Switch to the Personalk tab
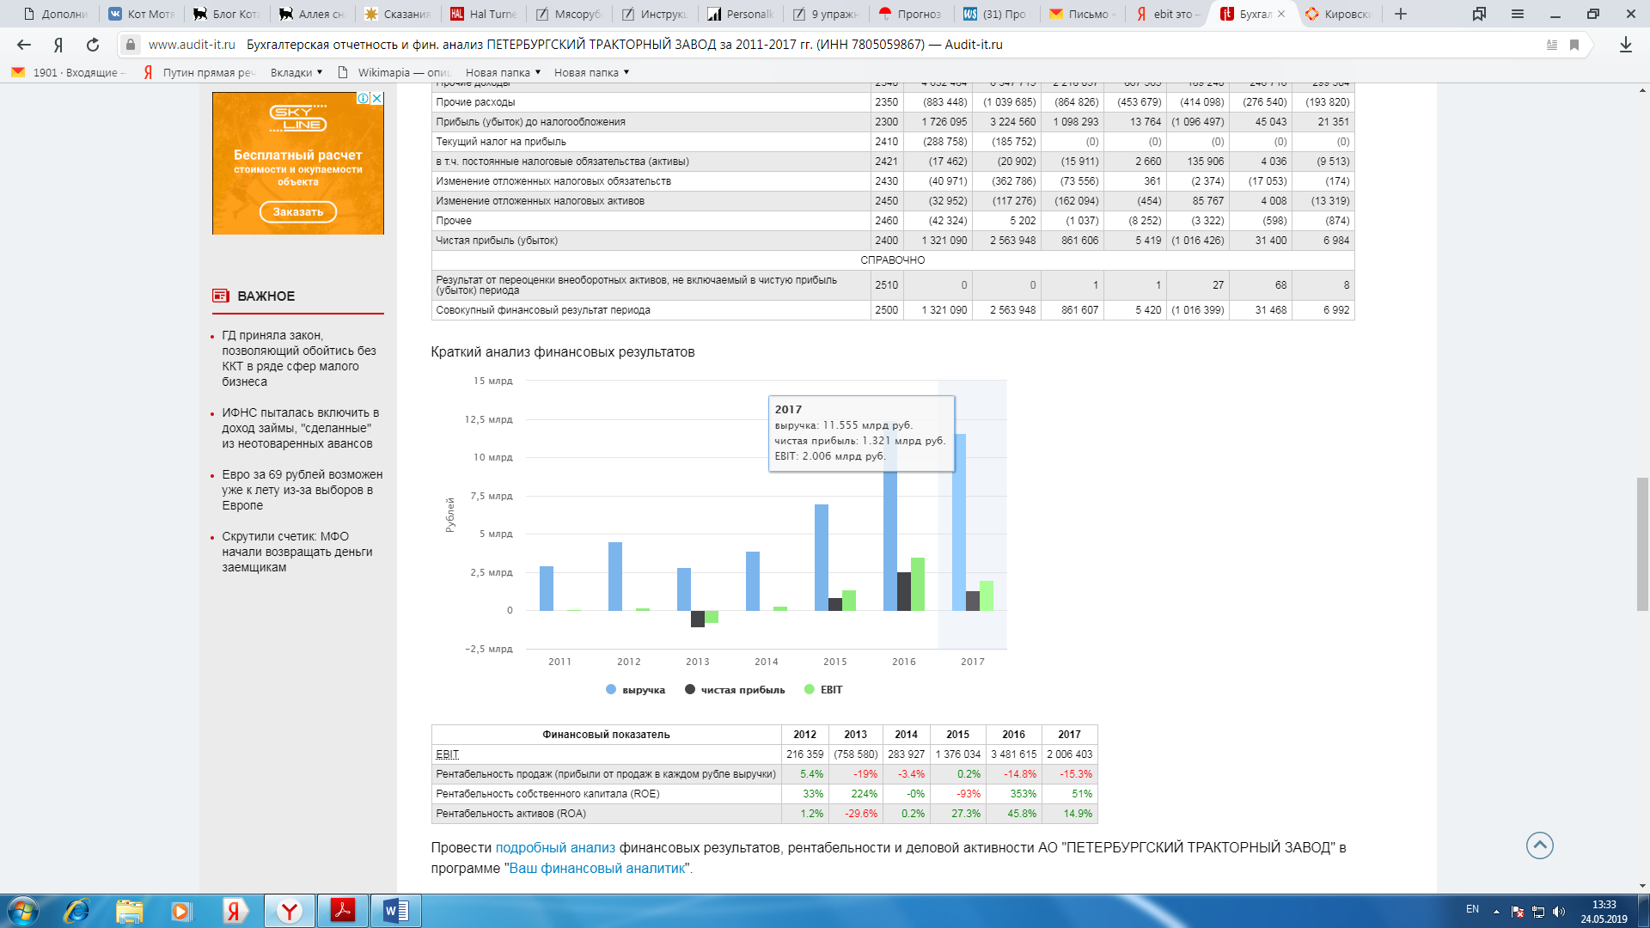This screenshot has height=928, width=1650. tap(741, 14)
